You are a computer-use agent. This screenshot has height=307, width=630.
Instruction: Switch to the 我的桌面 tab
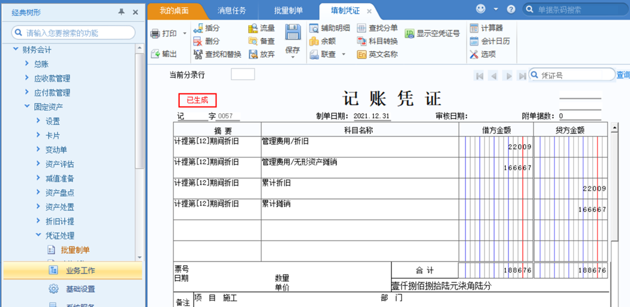174,11
